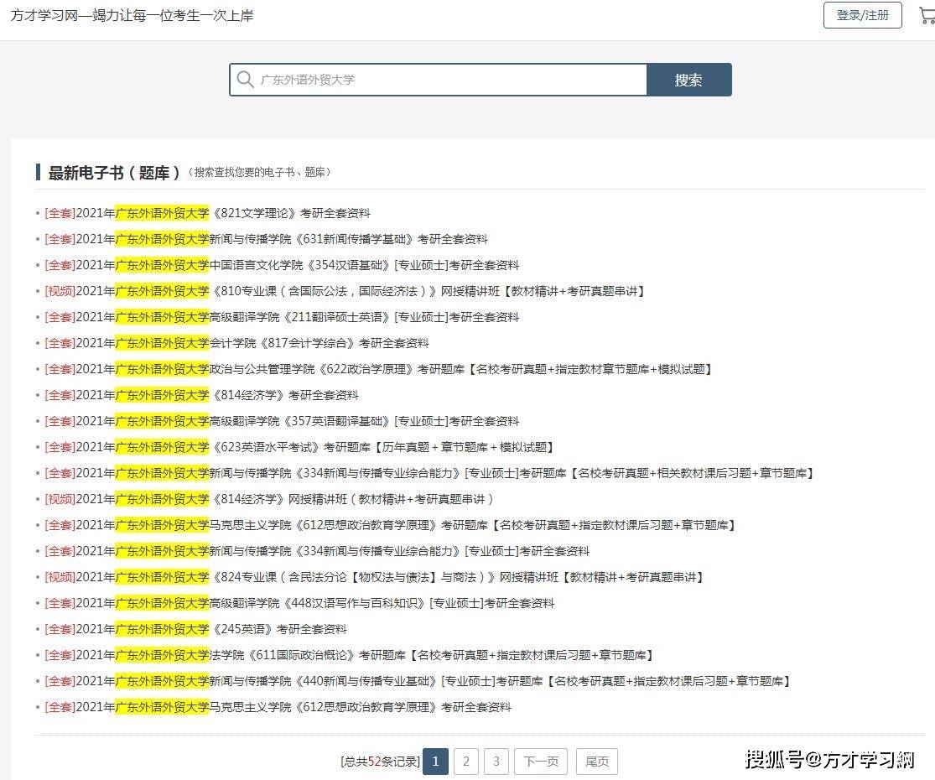Screen dimensions: 935x780
Task: Open 《334新闻与传播专业综合能力》考研全套资料 link
Action: click(317, 551)
